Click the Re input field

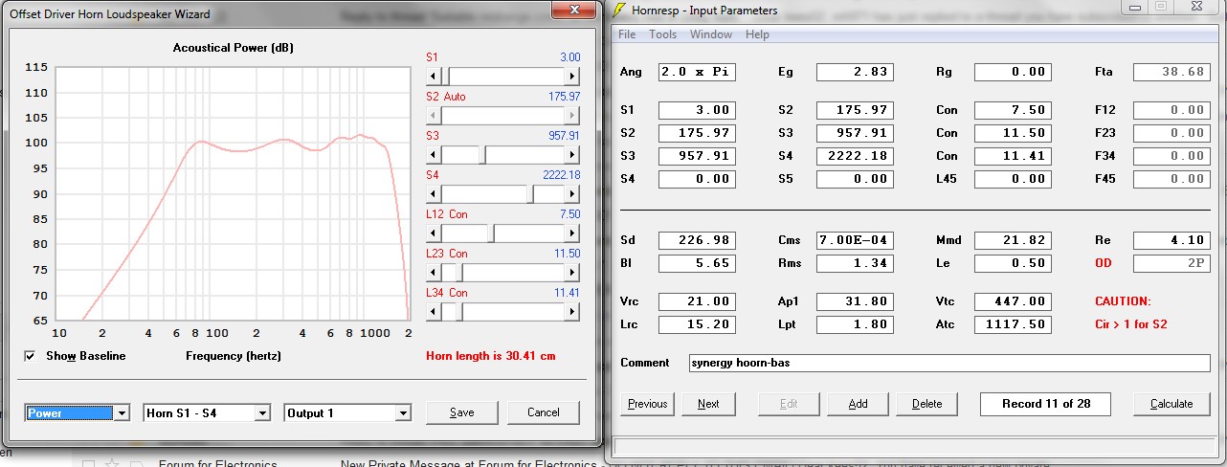pyautogui.click(x=1171, y=240)
